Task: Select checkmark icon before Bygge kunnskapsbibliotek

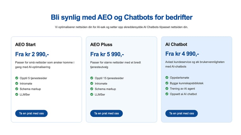Action: (167, 83)
